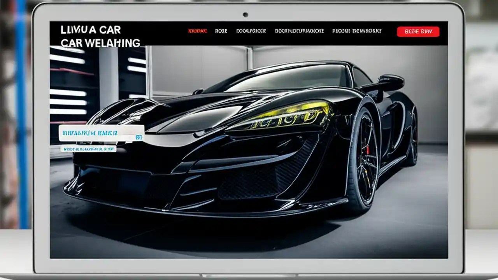The image size is (498, 280).
Task: Click the small white caption strip below search bar
Action: pos(89,149)
